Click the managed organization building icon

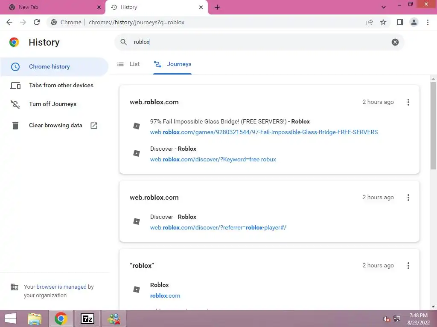click(14, 287)
